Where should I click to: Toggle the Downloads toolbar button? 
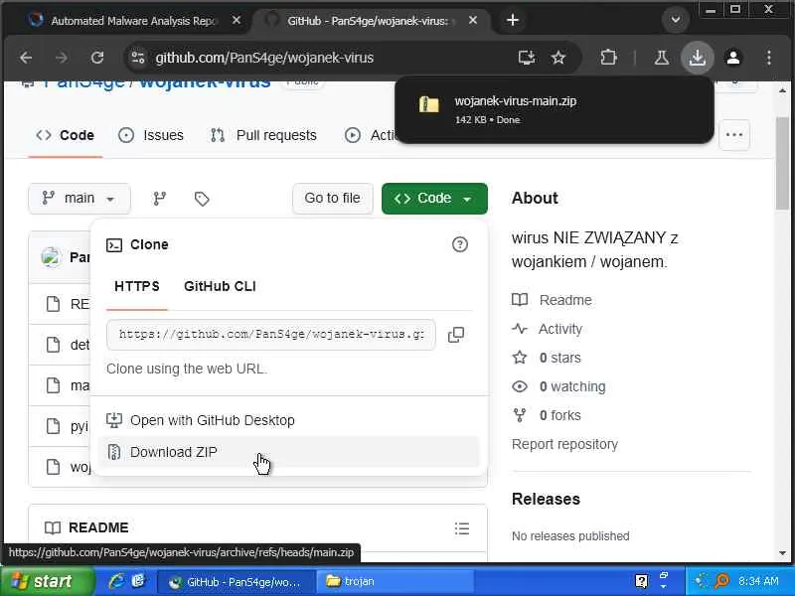698,58
